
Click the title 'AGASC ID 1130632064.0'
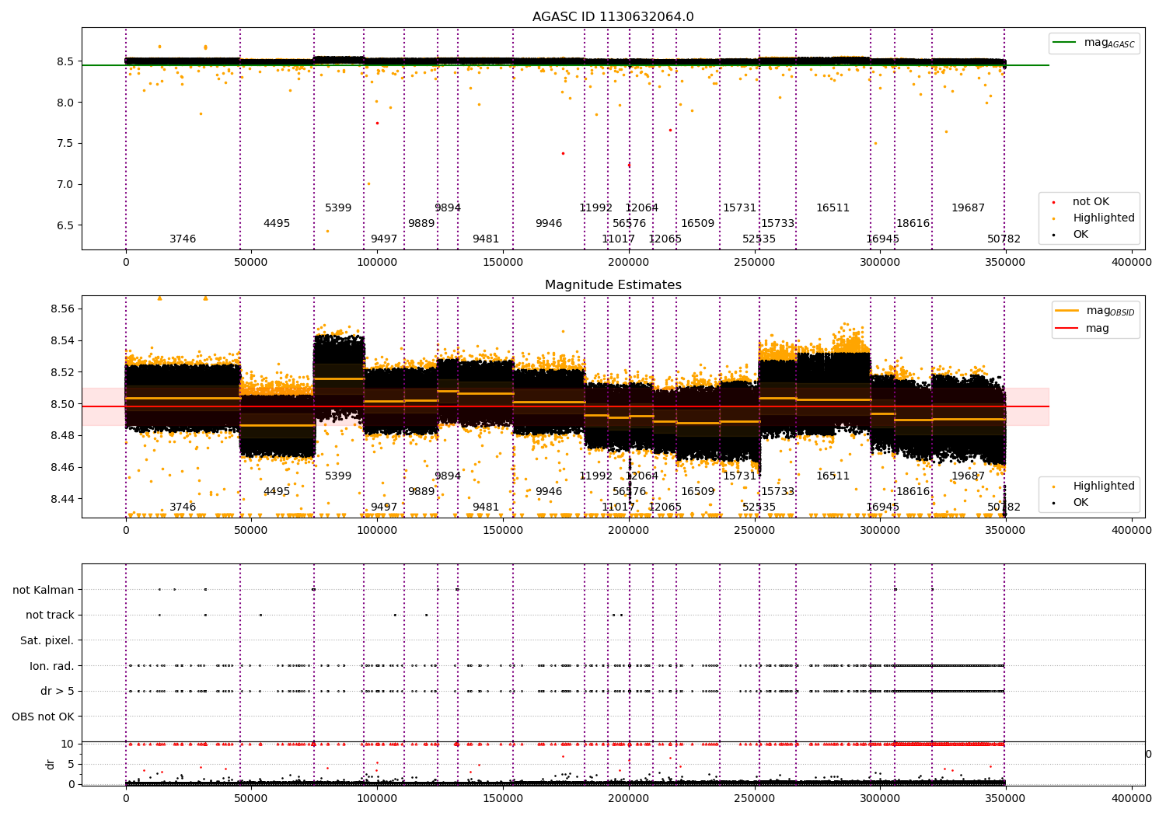click(x=613, y=17)
